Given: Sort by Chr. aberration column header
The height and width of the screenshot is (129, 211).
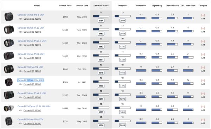Looking at the screenshot, I should pyautogui.click(x=188, y=6).
